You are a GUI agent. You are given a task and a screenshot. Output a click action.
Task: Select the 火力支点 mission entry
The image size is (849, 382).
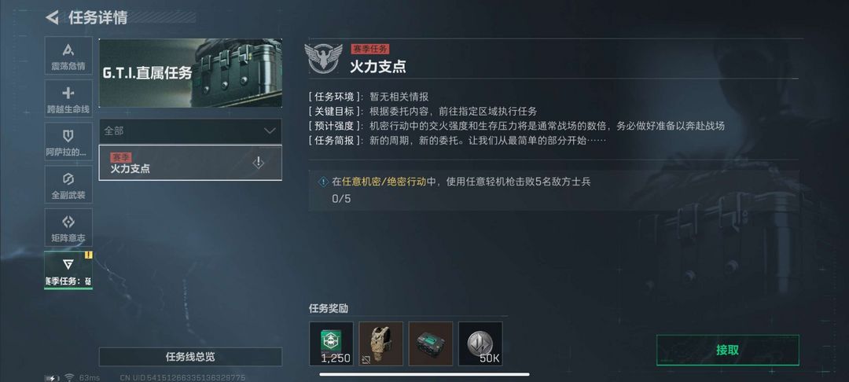[x=190, y=163]
